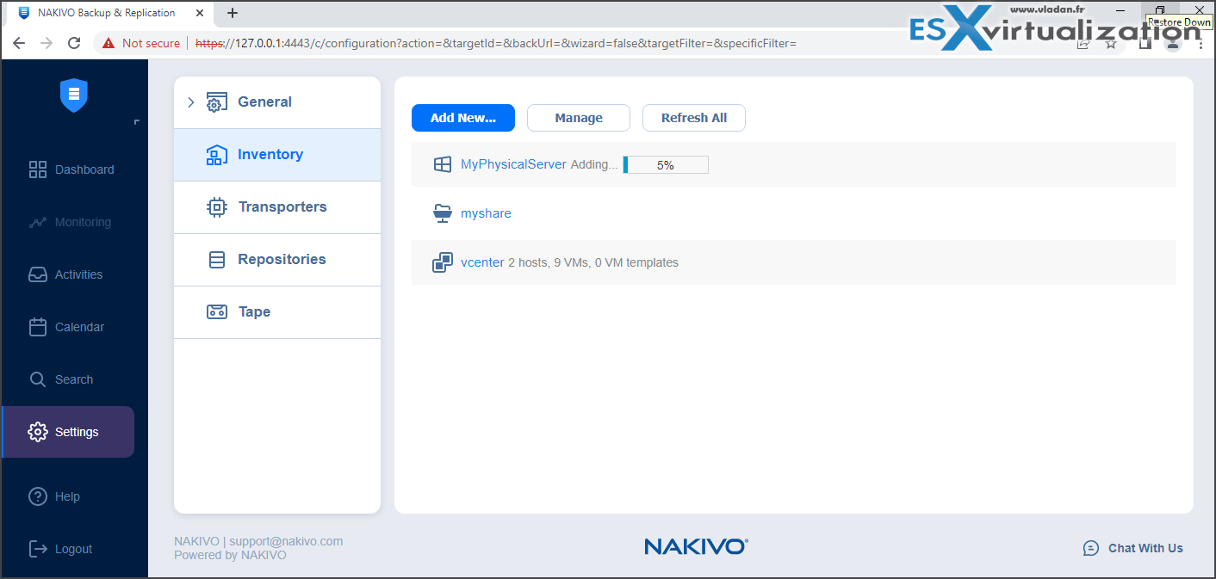Click the Logout door icon
The image size is (1216, 579).
[38, 549]
